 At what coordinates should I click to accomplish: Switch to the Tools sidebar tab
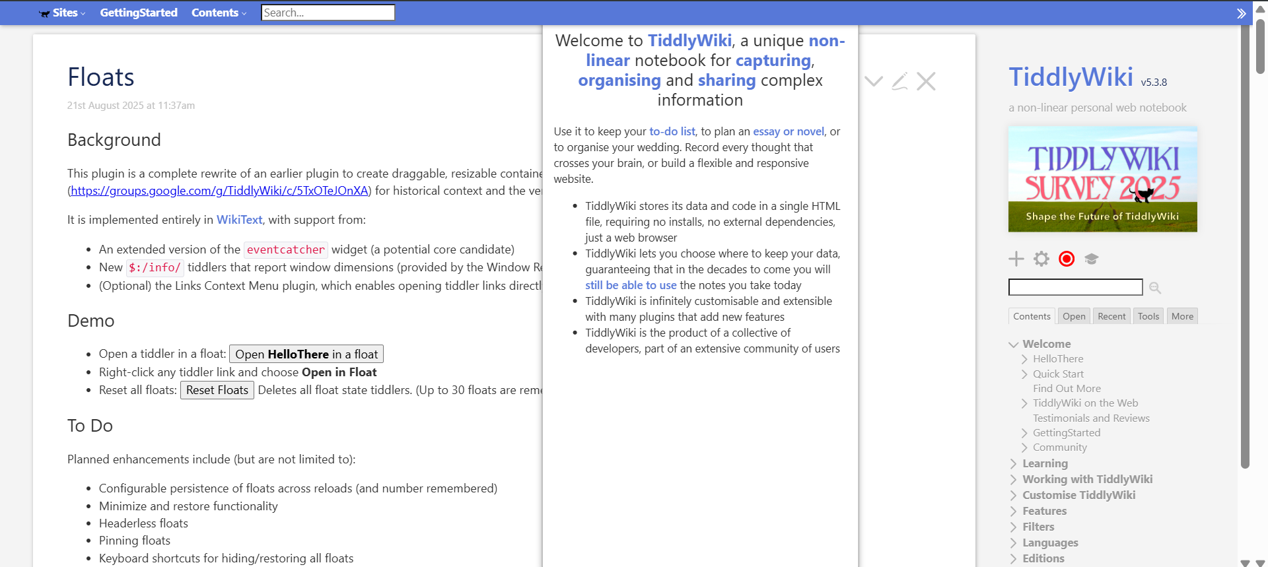(1148, 316)
